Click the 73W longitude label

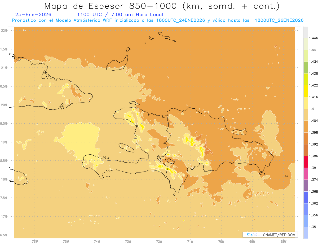(x=128, y=241)
